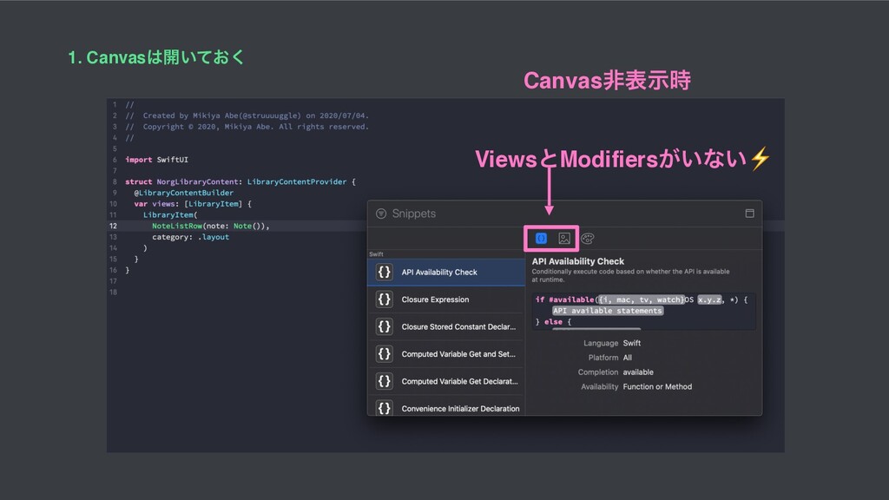Click braces icon of Closure Expression
The height and width of the screenshot is (500, 889).
click(385, 299)
